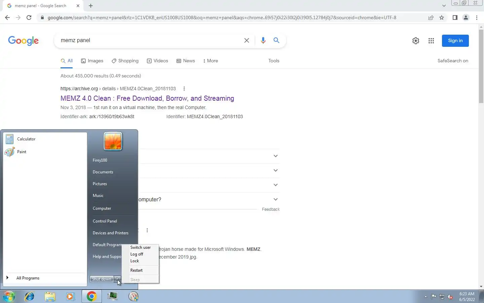Viewport: 484px width, 303px height.
Task: Expand the third related question chevron
Action: [276, 185]
